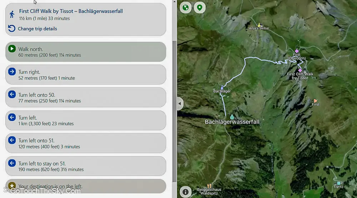Screen dimensions: 357x198
Task: Select the Walk north step
Action: pos(86,52)
